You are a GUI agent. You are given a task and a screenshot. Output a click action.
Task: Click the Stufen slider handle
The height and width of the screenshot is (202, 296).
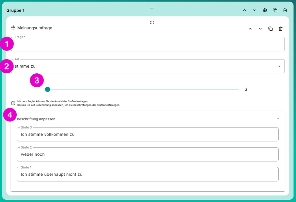click(x=48, y=89)
